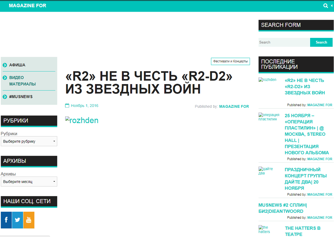The image size is (334, 237).
Task: Click the hatters thumbnail
Action: point(264,229)
